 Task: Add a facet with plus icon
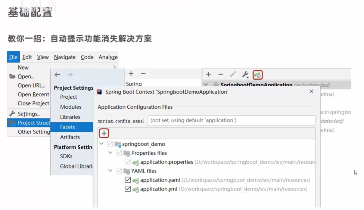click(131, 74)
